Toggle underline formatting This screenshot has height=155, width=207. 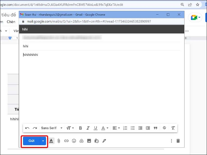point(95,128)
